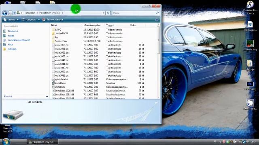Select the hp folder
The width and height of the screenshot is (259, 145).
pos(57,37)
